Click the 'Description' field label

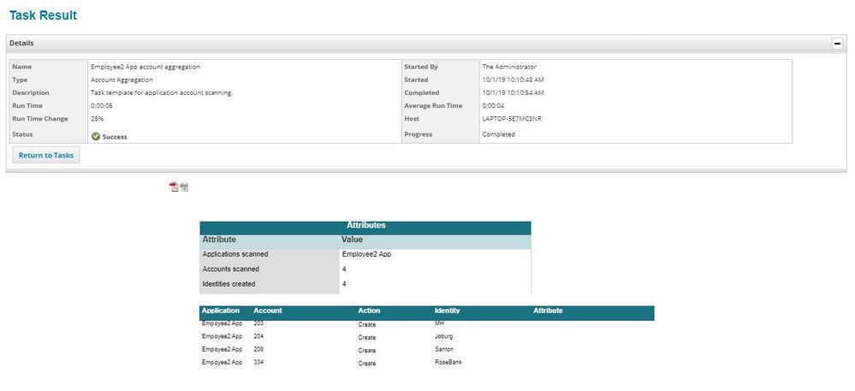point(31,92)
